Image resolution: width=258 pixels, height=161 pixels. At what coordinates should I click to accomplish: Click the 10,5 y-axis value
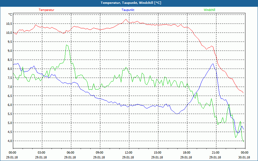point(9,24)
